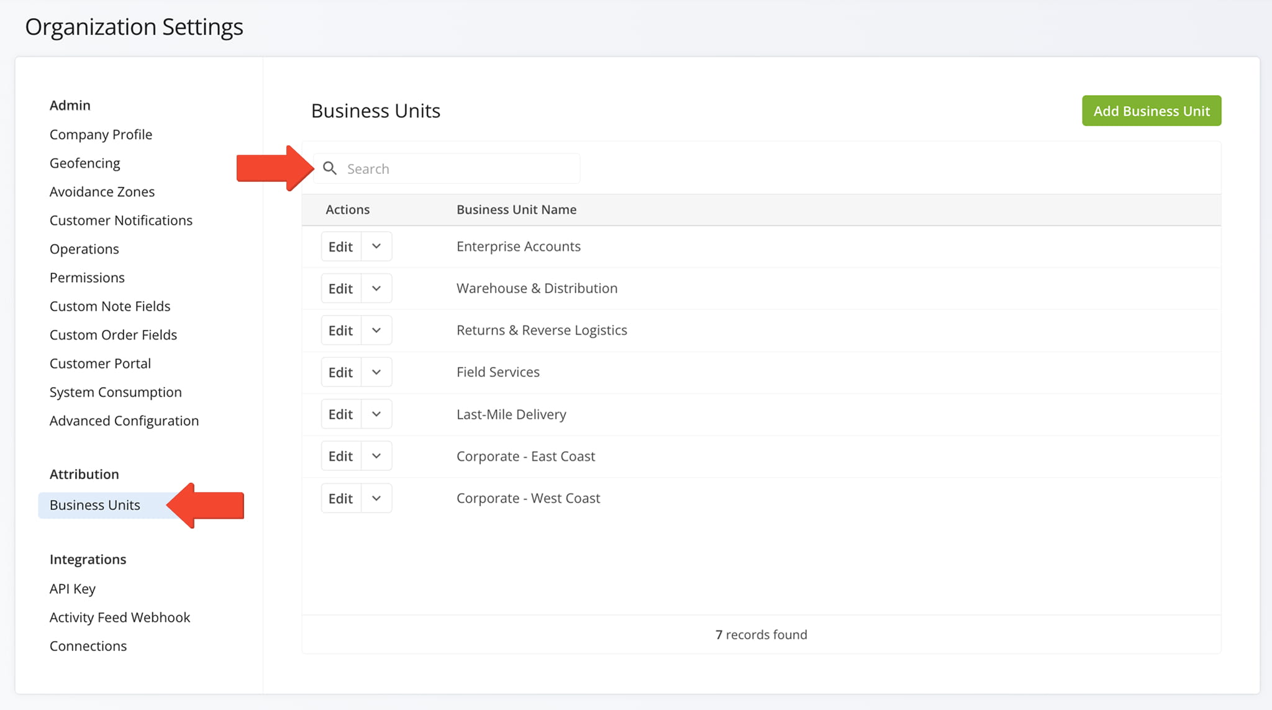Expand Last-Mile Delivery actions chevron
The height and width of the screenshot is (710, 1272).
[x=376, y=414]
